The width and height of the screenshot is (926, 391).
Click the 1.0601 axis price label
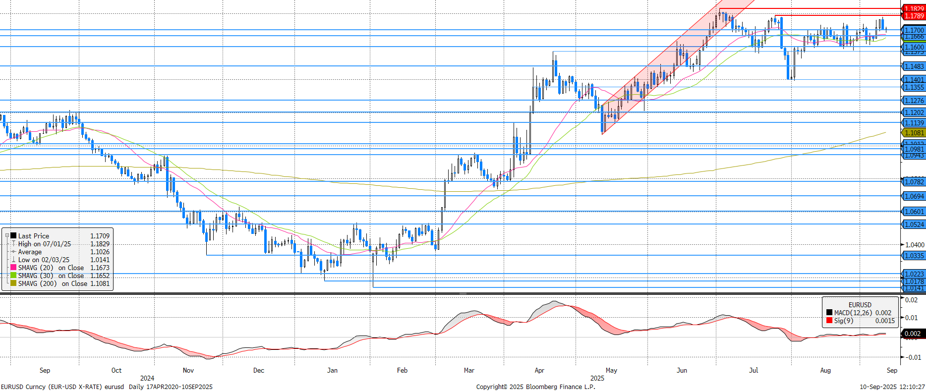coord(913,212)
